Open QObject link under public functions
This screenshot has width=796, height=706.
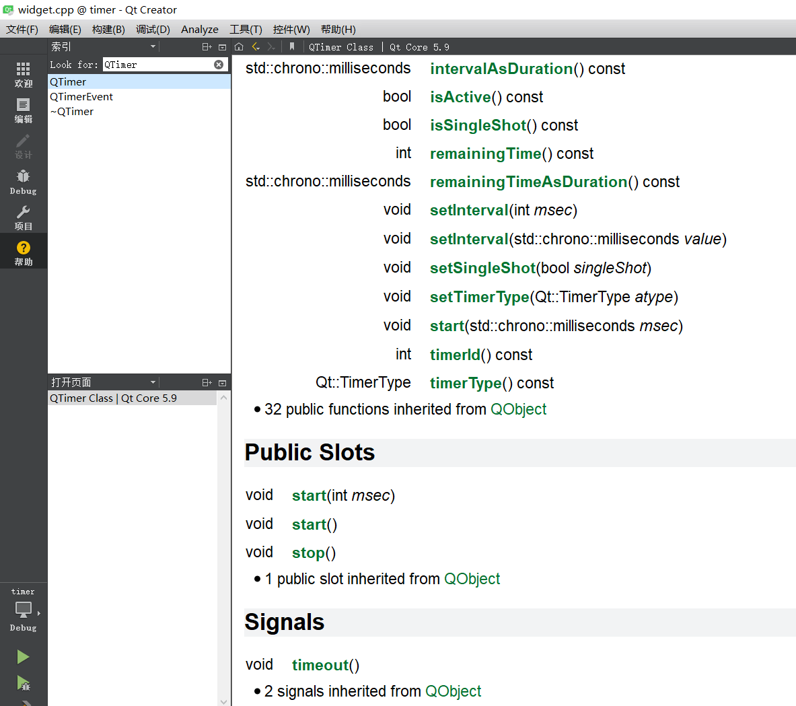point(518,409)
